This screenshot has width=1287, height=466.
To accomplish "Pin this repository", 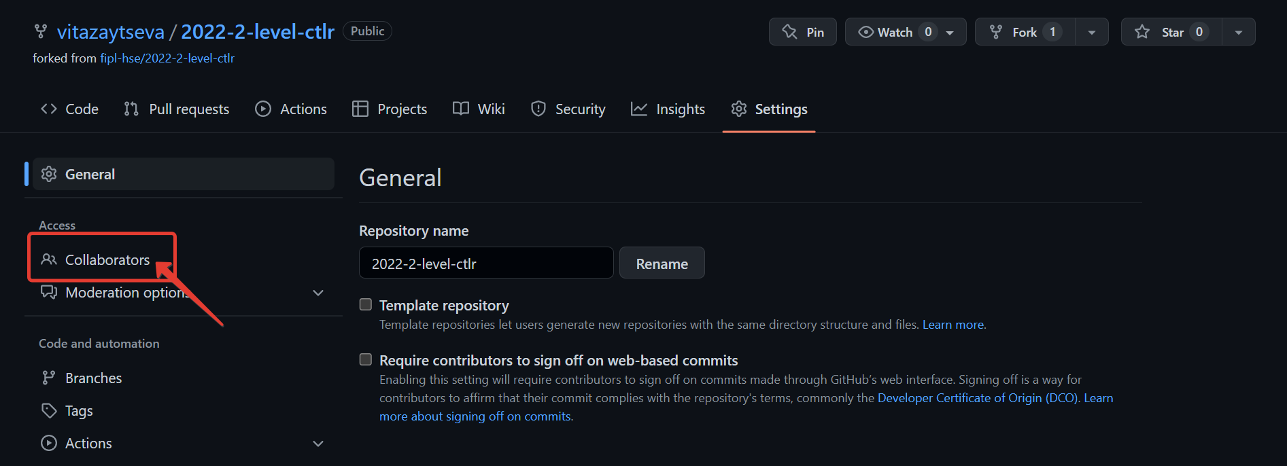I will click(803, 32).
